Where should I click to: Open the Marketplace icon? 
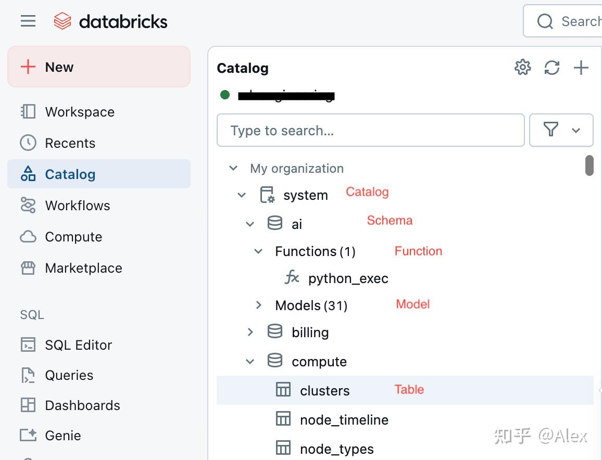tap(28, 268)
